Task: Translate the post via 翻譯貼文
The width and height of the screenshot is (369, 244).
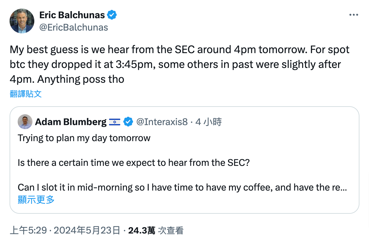Action: [x=26, y=94]
